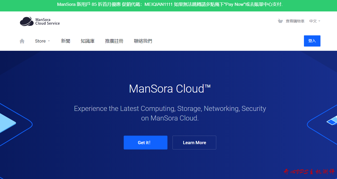Click the Learn More button
The width and height of the screenshot is (337, 179).
[x=194, y=143]
